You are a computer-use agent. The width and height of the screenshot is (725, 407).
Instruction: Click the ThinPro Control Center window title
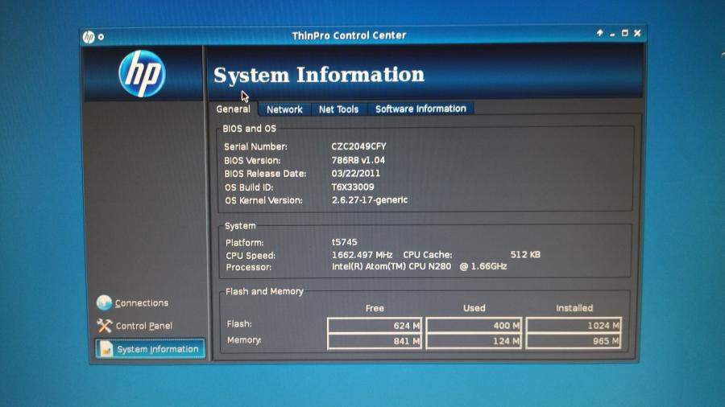349,35
